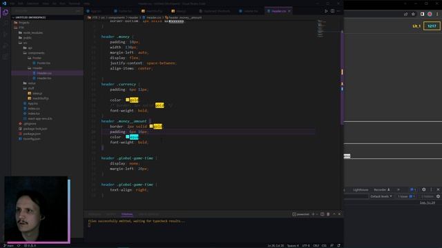The width and height of the screenshot is (442, 248).
Task: Open the browser side panel icon
Action: click(422, 14)
